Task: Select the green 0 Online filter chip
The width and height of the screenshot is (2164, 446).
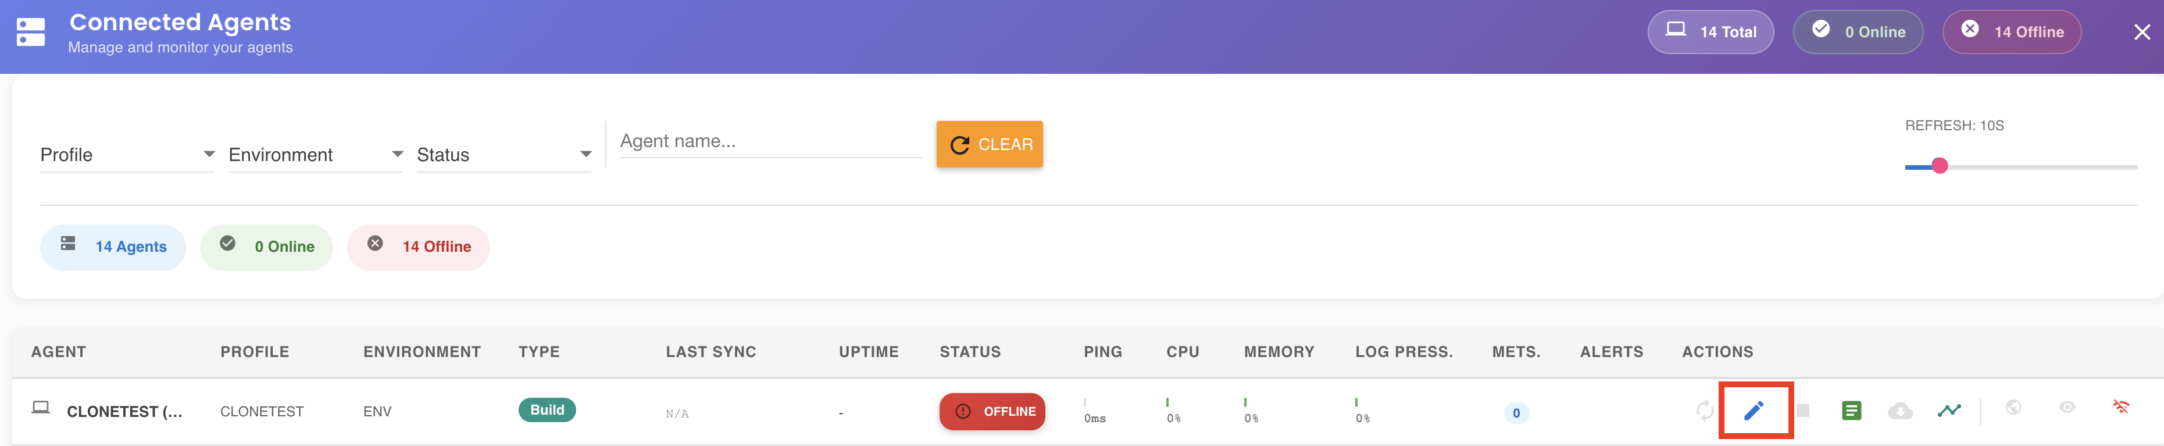Action: tap(266, 247)
